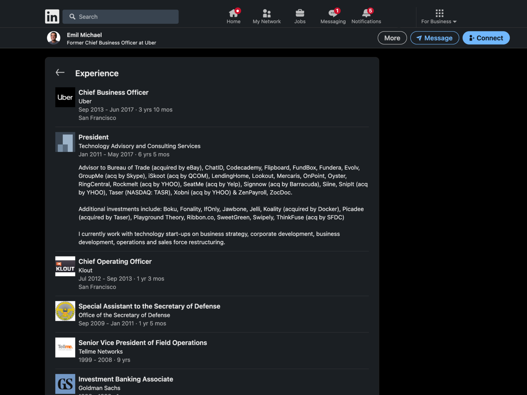Screen dimensions: 527x395
Task: Select 'Technology Advisory and Consulting Services' text
Action: [139, 146]
